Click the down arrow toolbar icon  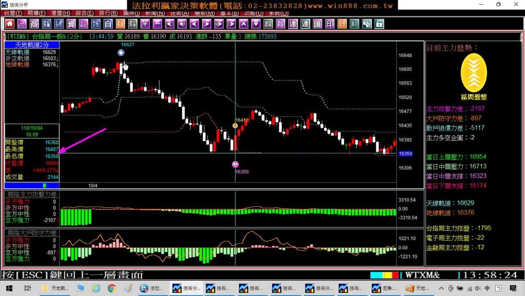pos(256,24)
